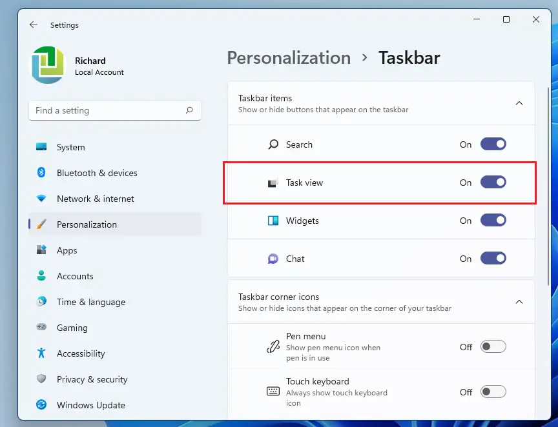Click the Pen menu label text
The height and width of the screenshot is (427, 558).
tap(305, 336)
